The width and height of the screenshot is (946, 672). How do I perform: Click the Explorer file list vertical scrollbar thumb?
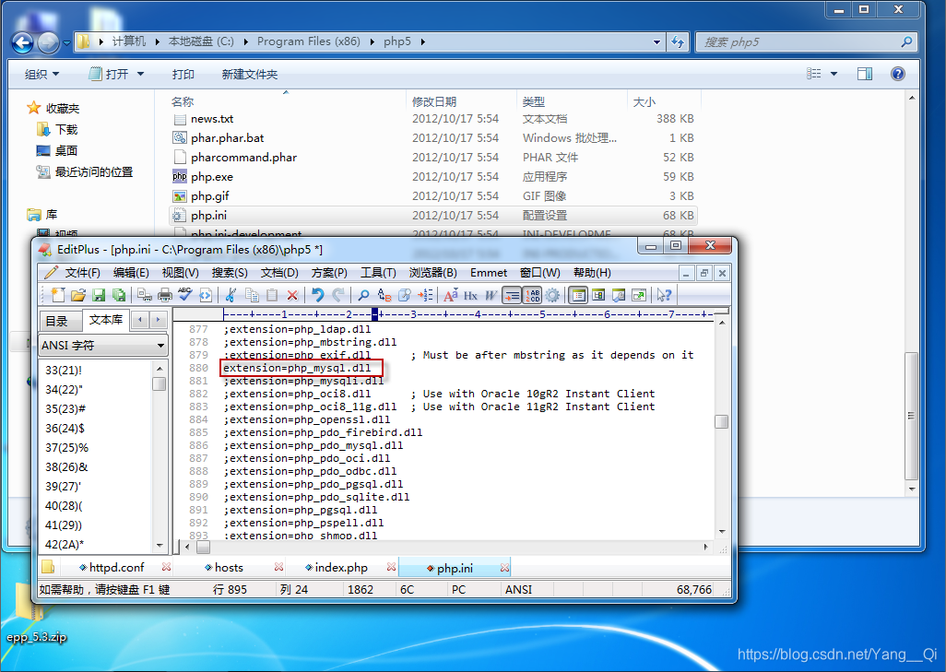pos(912,416)
